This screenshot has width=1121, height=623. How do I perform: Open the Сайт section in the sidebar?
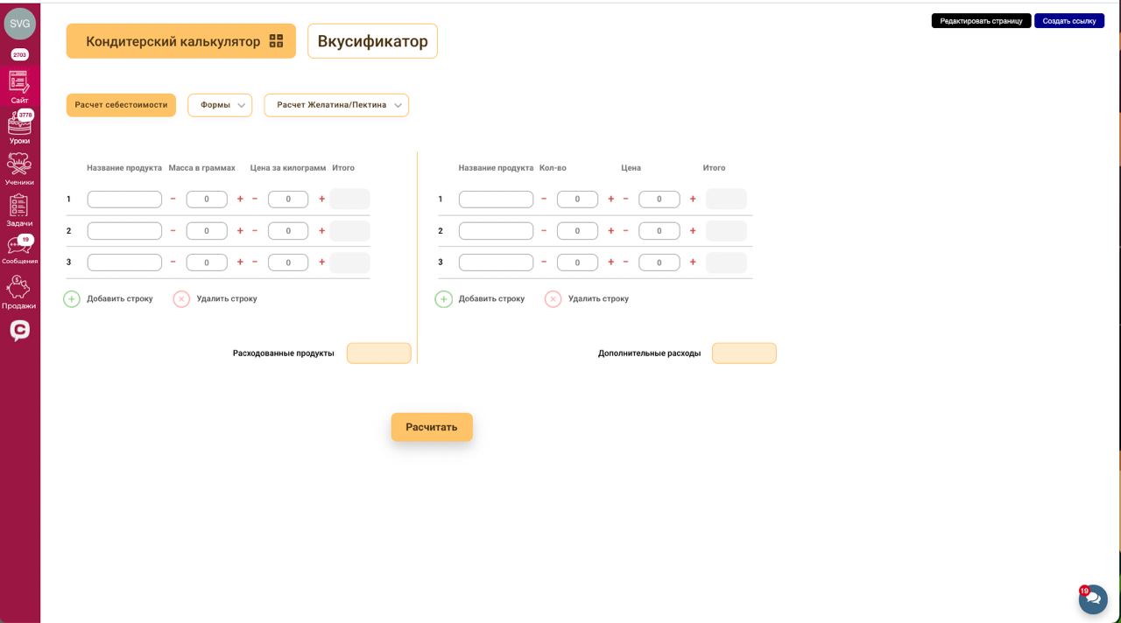(19, 87)
